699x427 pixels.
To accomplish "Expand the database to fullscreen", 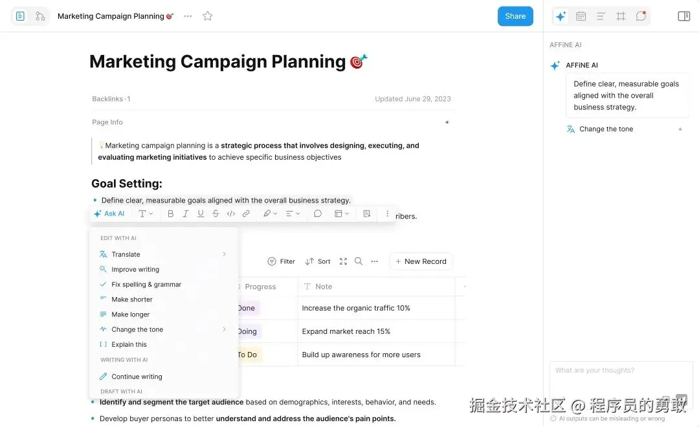I will 343,261.
